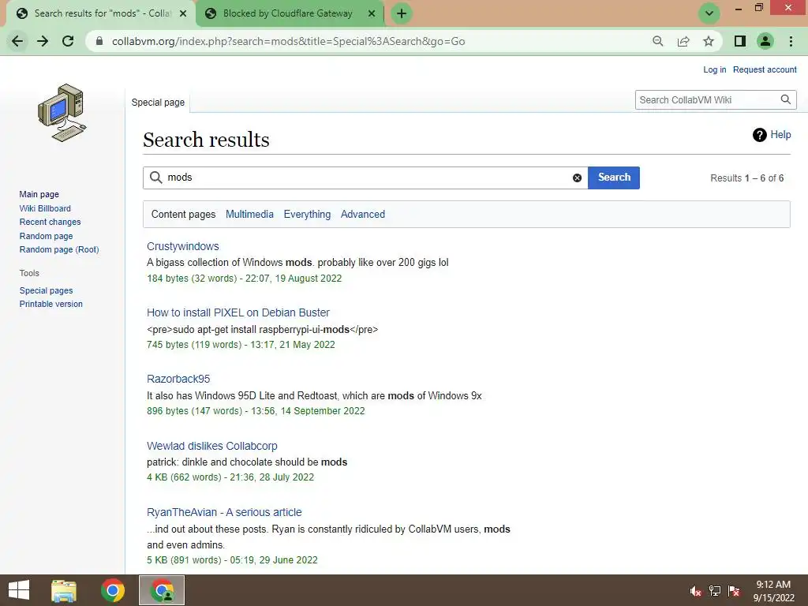Select the active Chrome profile window in taskbar
The width and height of the screenshot is (808, 606).
click(x=162, y=590)
